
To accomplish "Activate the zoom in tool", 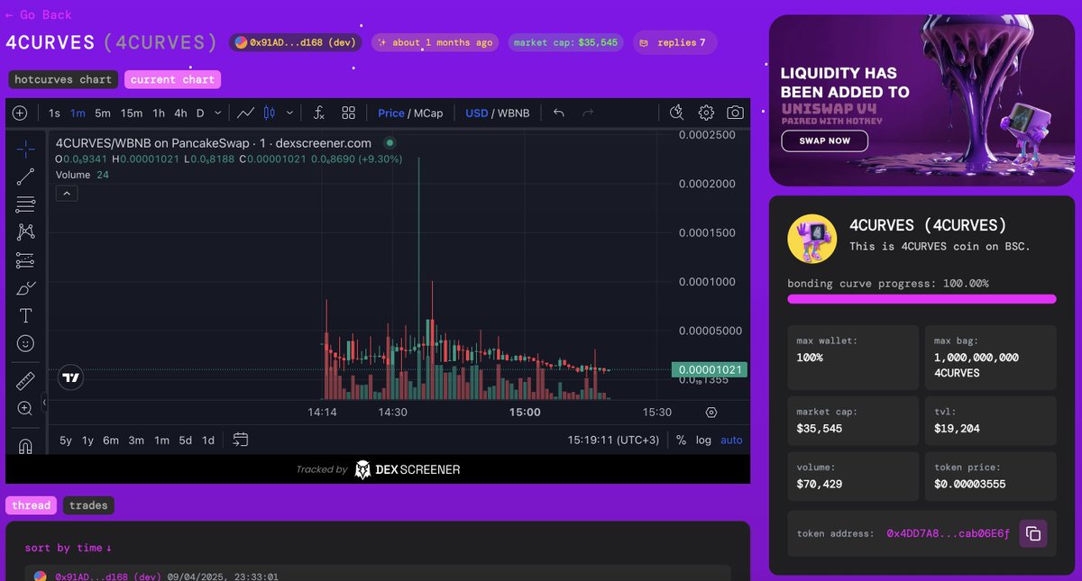I will (x=25, y=408).
